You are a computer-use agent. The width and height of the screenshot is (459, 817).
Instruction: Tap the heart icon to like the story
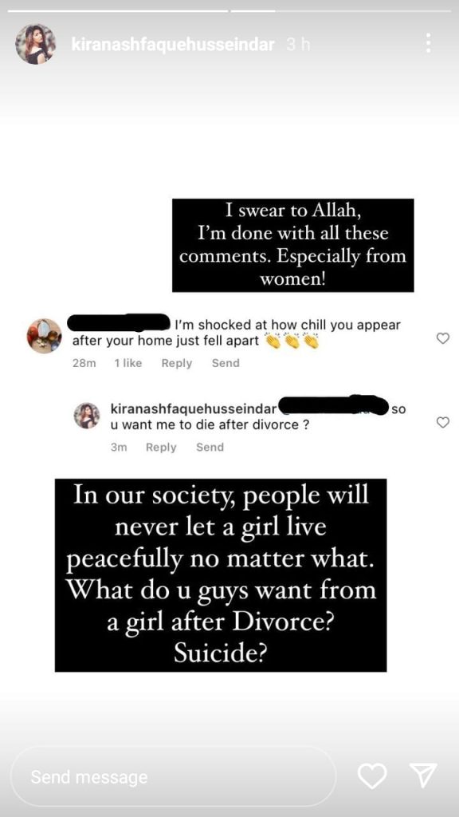point(373,776)
